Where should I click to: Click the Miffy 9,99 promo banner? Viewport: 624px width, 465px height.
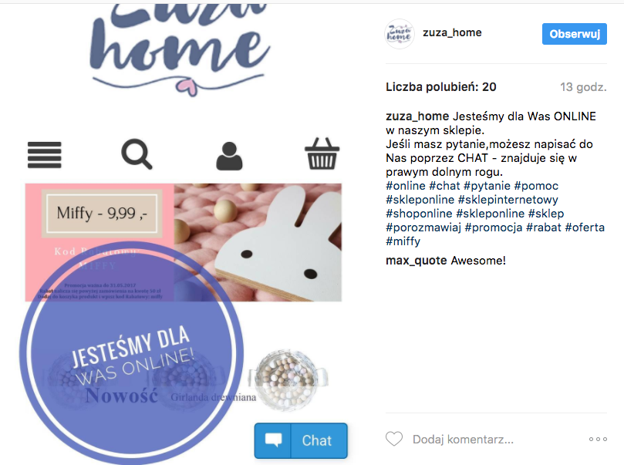click(183, 242)
